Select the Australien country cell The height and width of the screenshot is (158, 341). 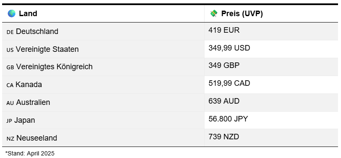tap(103, 103)
